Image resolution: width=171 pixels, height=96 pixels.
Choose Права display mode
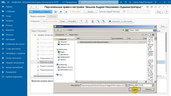click(62, 21)
